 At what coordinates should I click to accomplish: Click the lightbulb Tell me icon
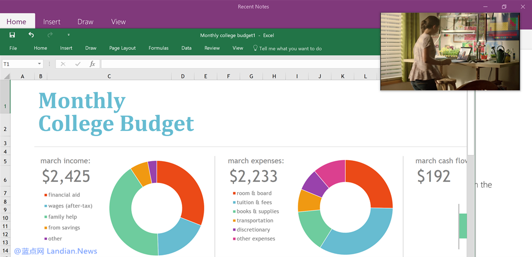255,48
